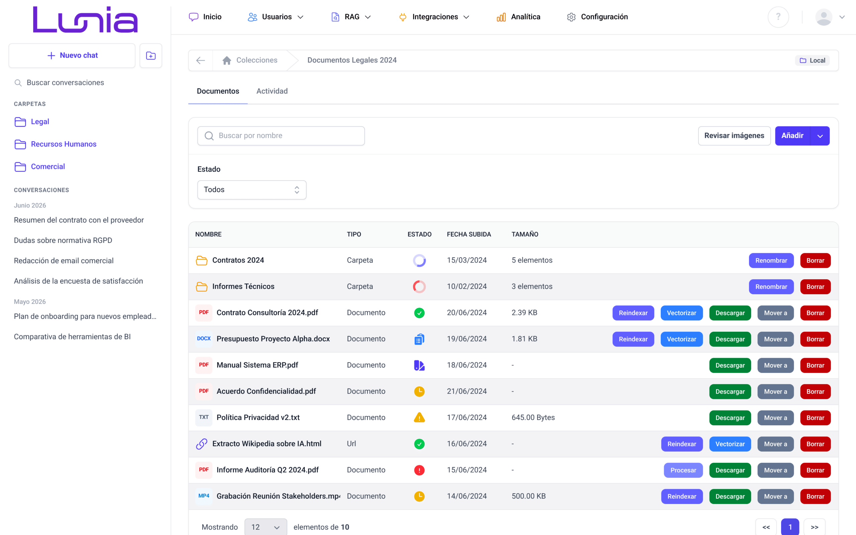Click the red spinner status of Informes Técnicos

[x=419, y=287]
